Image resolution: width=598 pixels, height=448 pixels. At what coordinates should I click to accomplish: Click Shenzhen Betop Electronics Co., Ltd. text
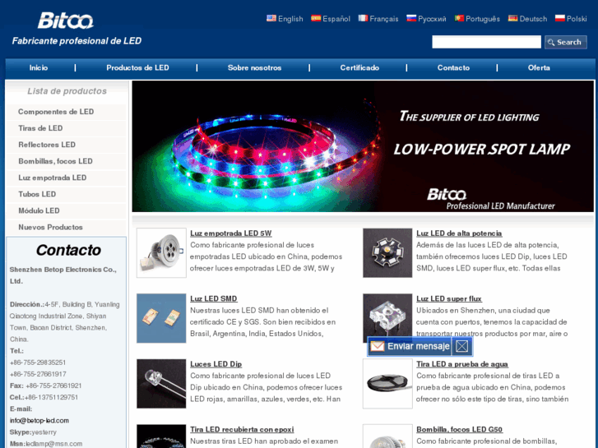click(x=63, y=275)
